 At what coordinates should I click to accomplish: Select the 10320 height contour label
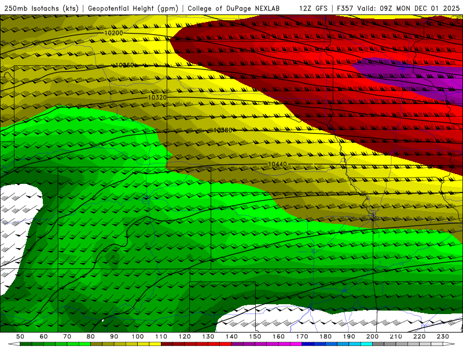(157, 97)
